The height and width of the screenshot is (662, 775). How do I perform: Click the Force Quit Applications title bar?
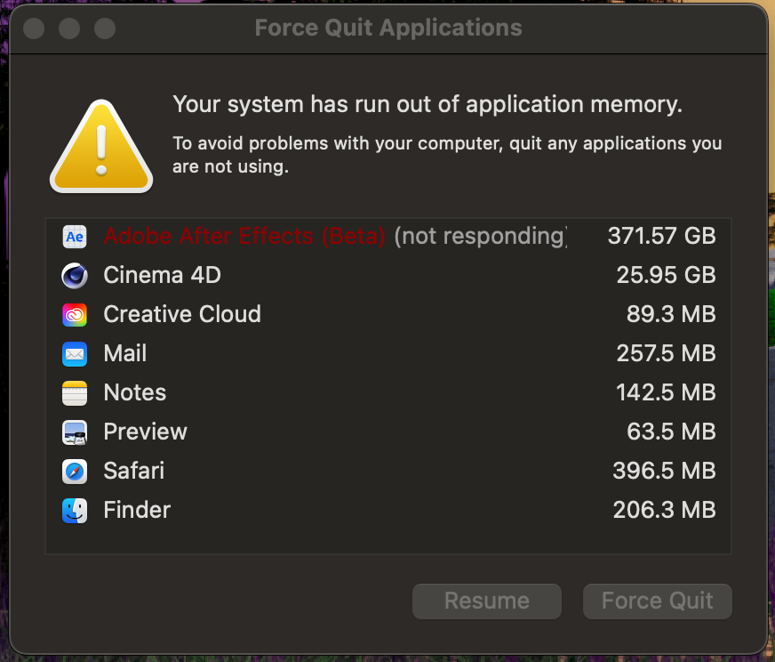387,28
